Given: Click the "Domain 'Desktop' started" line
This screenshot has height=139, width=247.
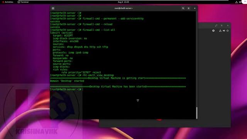Looking at the screenshot, I should [67, 81].
